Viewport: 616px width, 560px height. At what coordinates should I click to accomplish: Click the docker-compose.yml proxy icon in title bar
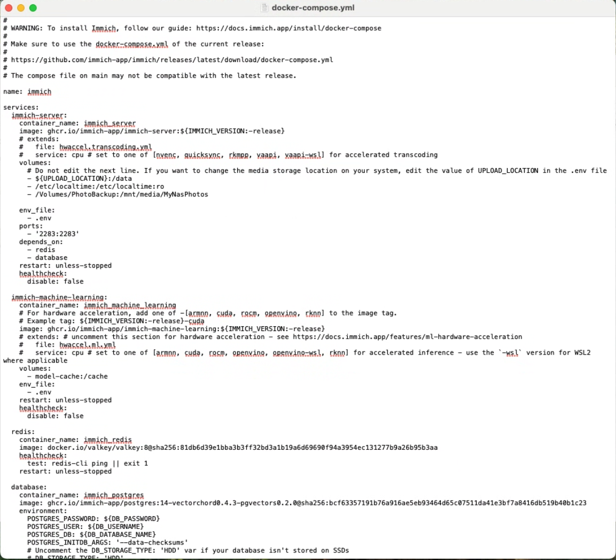point(313,7)
